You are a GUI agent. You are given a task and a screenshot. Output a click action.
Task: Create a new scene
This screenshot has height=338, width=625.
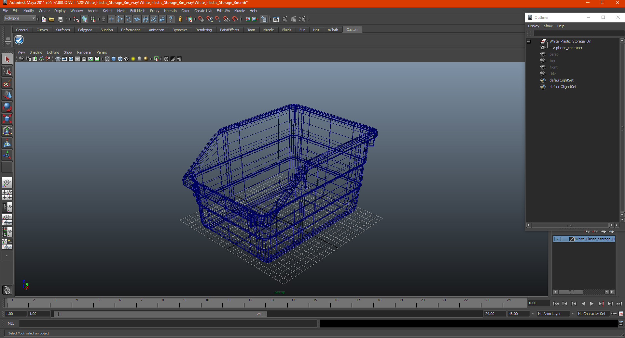(x=44, y=19)
